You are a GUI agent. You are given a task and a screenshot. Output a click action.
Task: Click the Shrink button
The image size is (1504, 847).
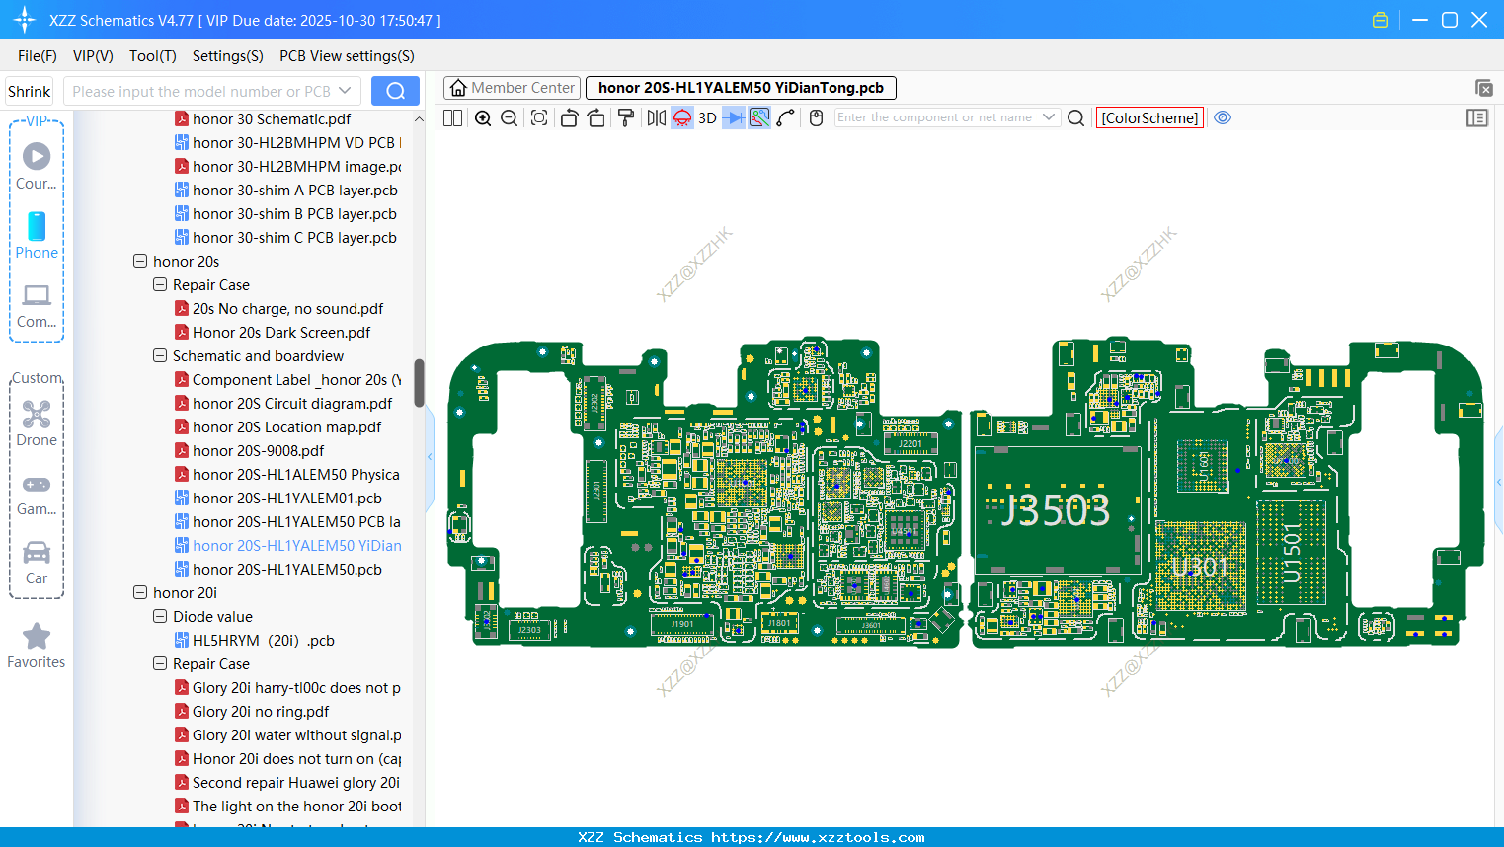pyautogui.click(x=29, y=91)
